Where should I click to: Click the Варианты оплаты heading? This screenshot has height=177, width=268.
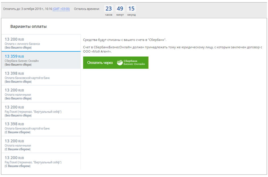(28, 26)
